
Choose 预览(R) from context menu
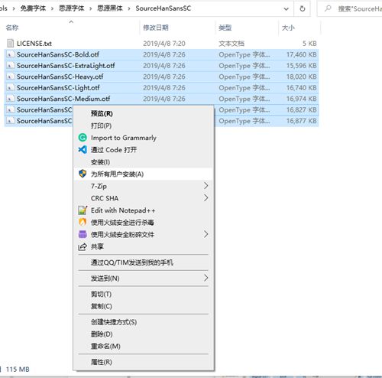click(x=143, y=113)
